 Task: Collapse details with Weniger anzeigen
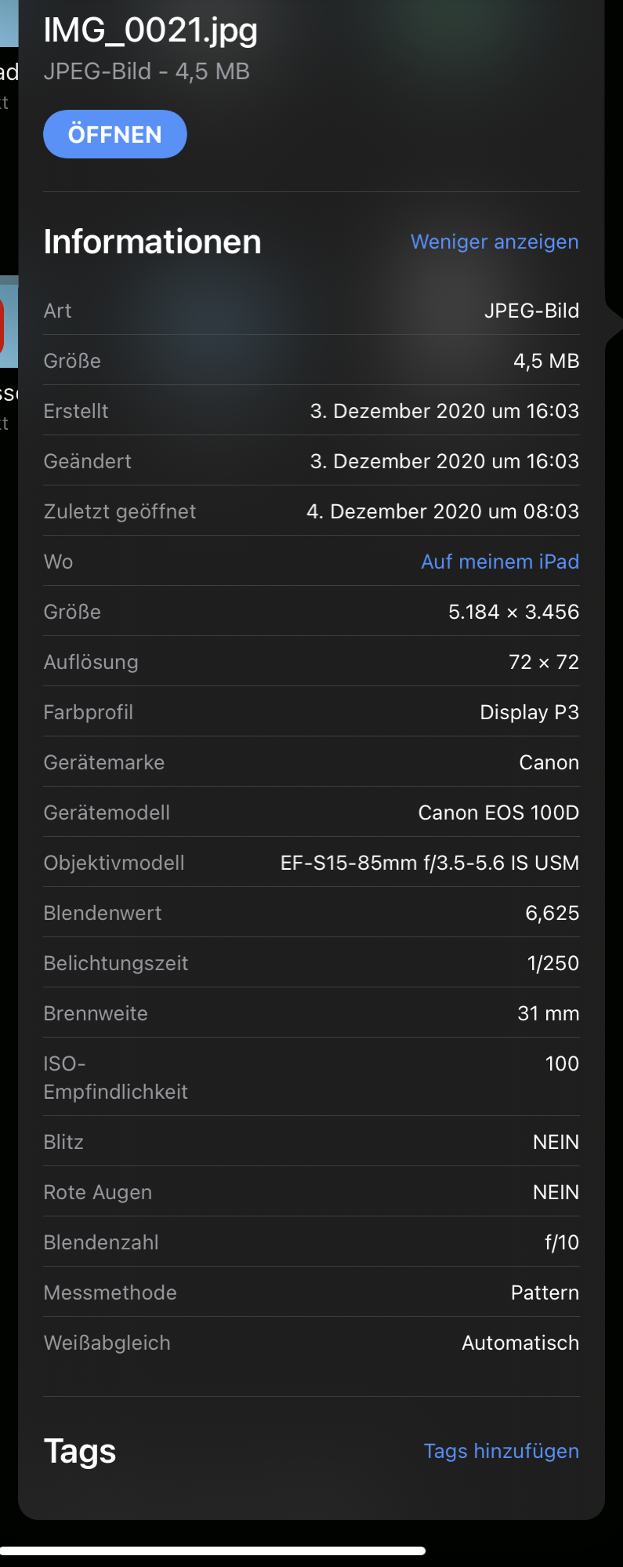coord(494,242)
